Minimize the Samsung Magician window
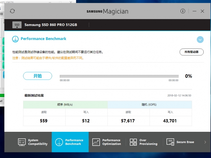 pyautogui.click(x=194, y=11)
